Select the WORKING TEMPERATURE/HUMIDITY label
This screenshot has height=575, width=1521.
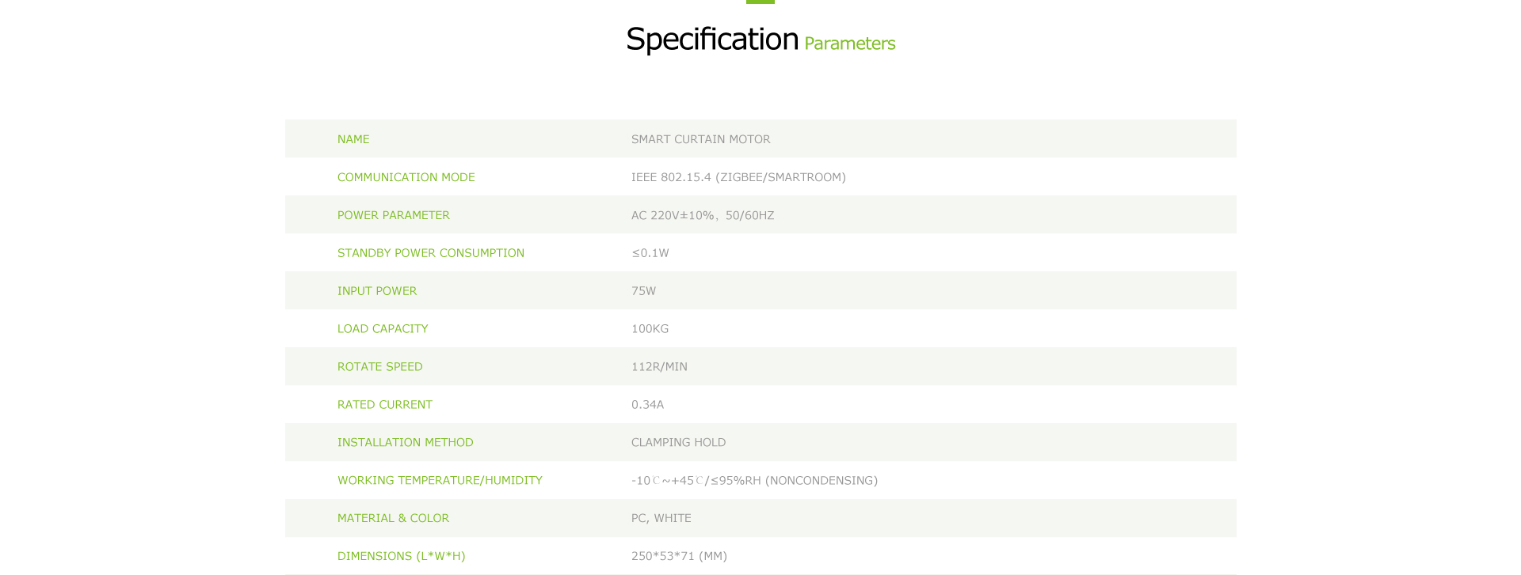440,481
